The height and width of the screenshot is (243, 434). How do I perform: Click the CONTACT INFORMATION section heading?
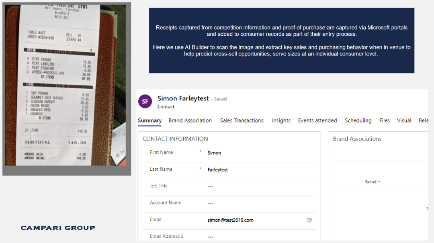click(175, 139)
